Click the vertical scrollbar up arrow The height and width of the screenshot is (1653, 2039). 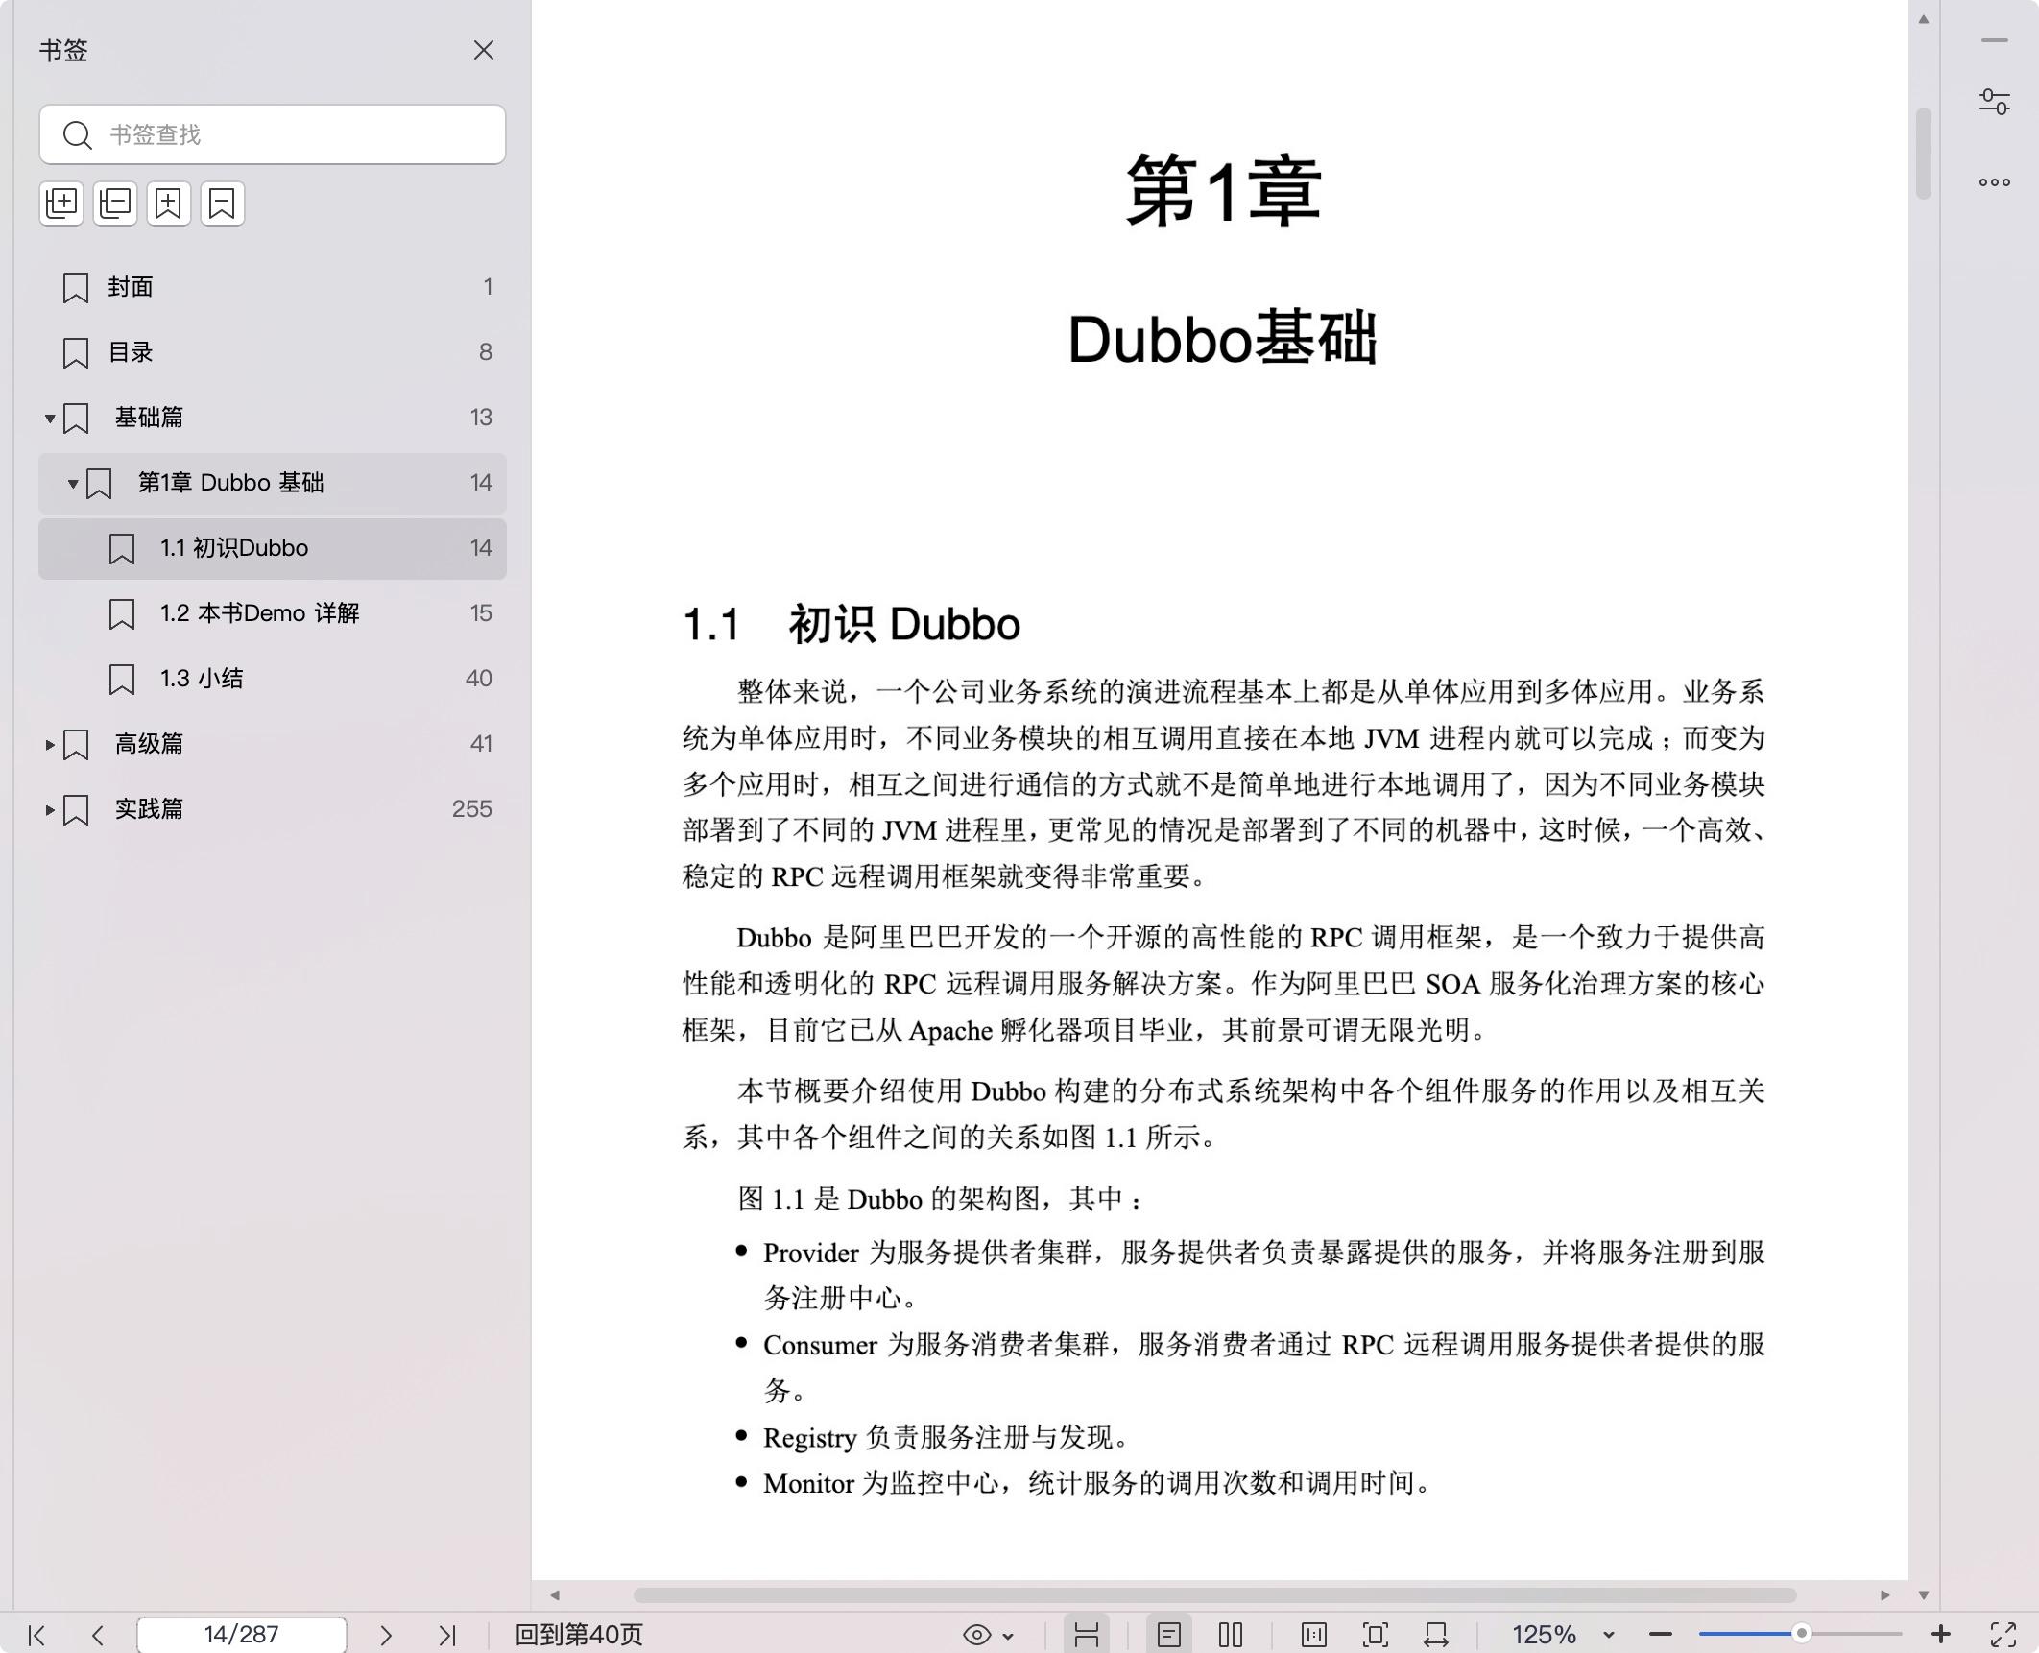pos(1924,19)
